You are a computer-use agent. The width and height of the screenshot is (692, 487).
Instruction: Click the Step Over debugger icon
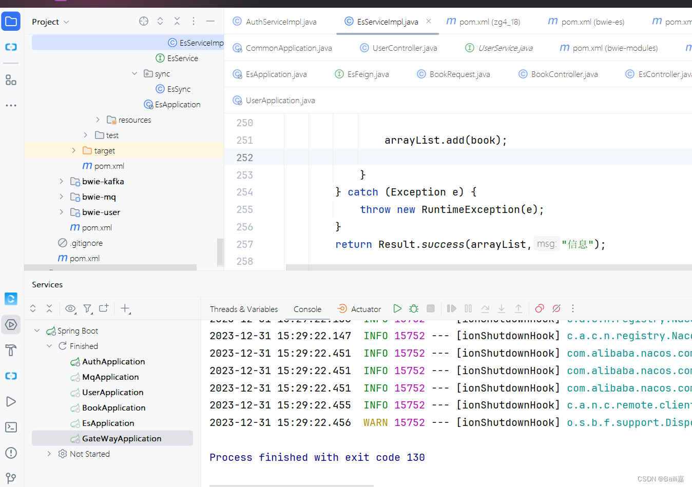451,308
